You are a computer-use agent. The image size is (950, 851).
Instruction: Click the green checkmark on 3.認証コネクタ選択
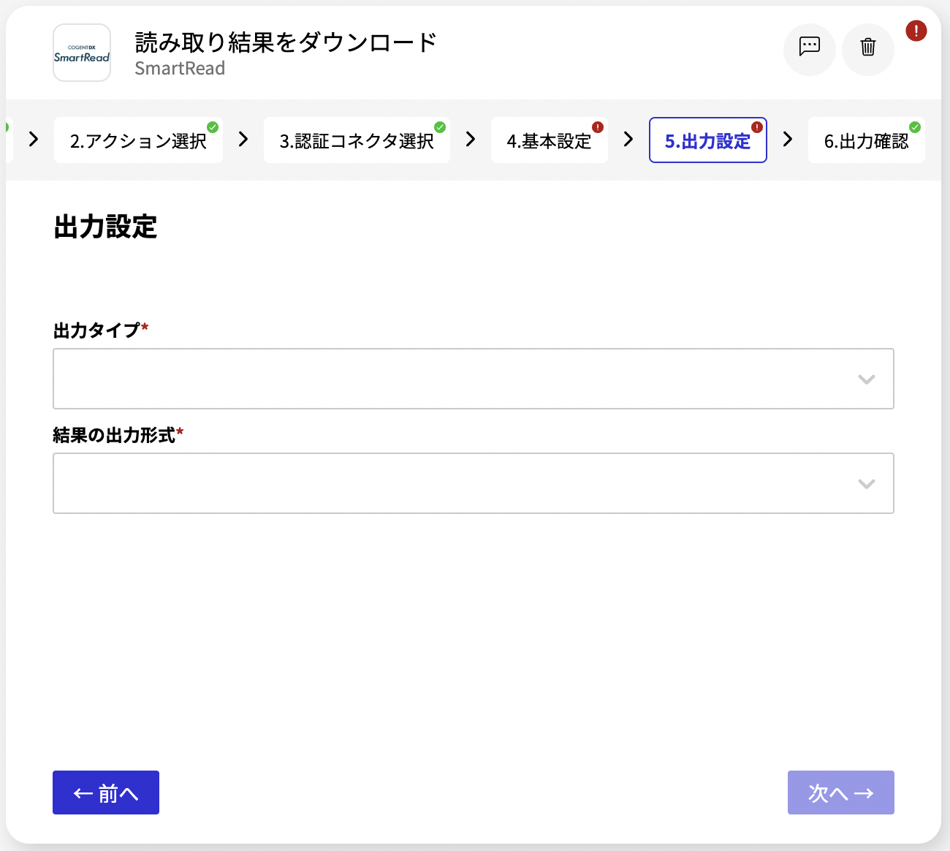[x=440, y=126]
